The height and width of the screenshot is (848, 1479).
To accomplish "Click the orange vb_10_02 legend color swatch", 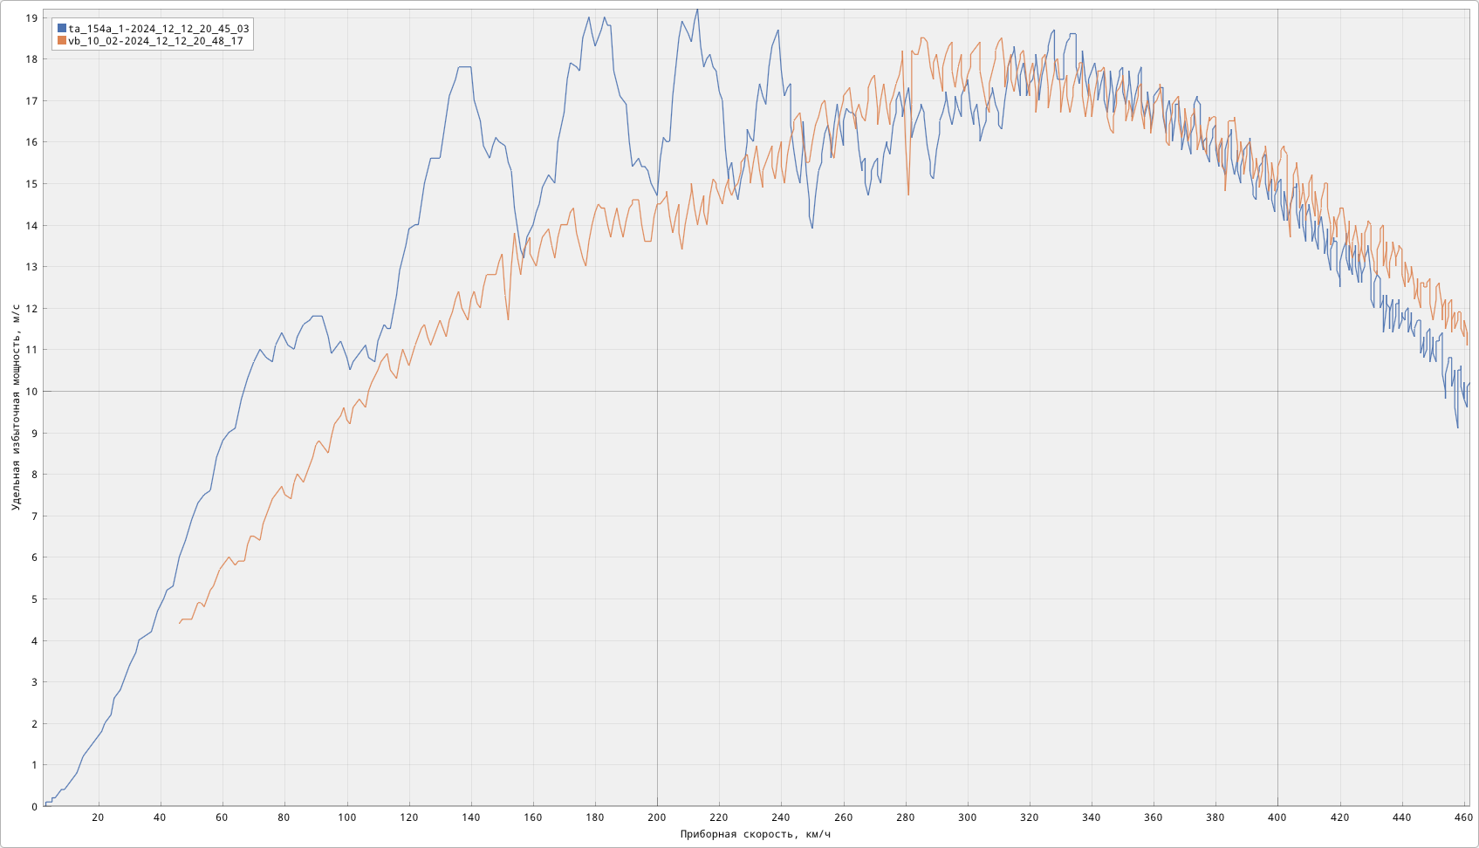I will click(62, 41).
